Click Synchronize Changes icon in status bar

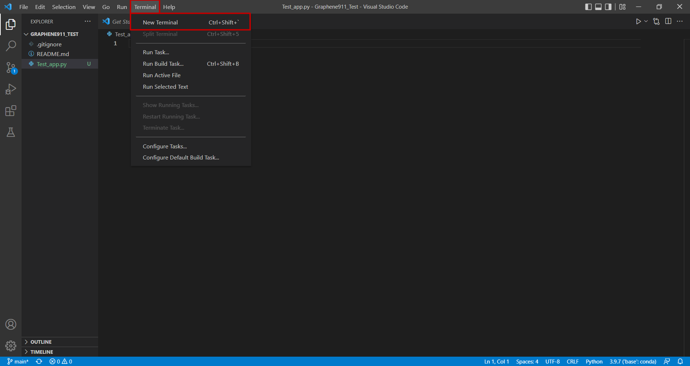(39, 361)
